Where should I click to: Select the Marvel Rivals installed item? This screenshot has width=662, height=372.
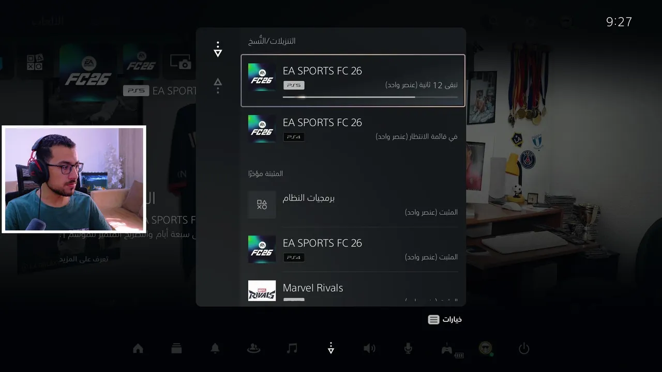point(353,290)
